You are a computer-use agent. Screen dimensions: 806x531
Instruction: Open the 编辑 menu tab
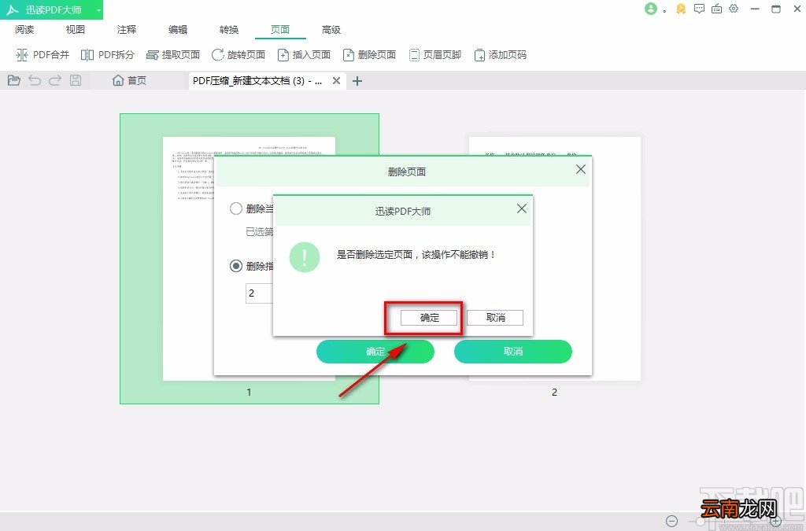(x=178, y=30)
